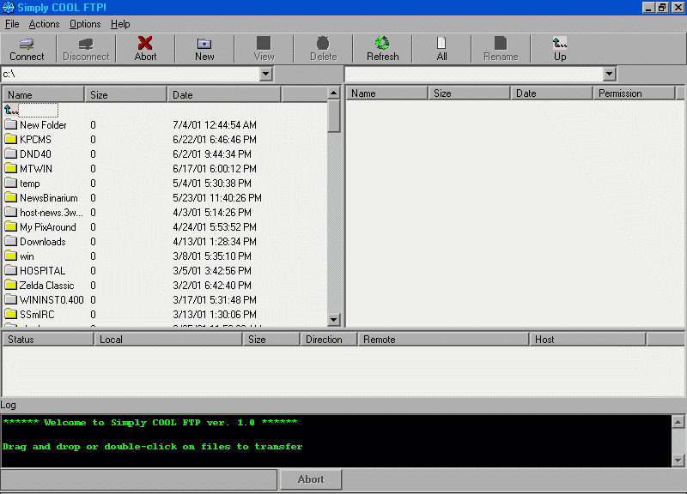Image resolution: width=687 pixels, height=494 pixels.
Task: Sort remote files by Name column header
Action: pos(387,93)
